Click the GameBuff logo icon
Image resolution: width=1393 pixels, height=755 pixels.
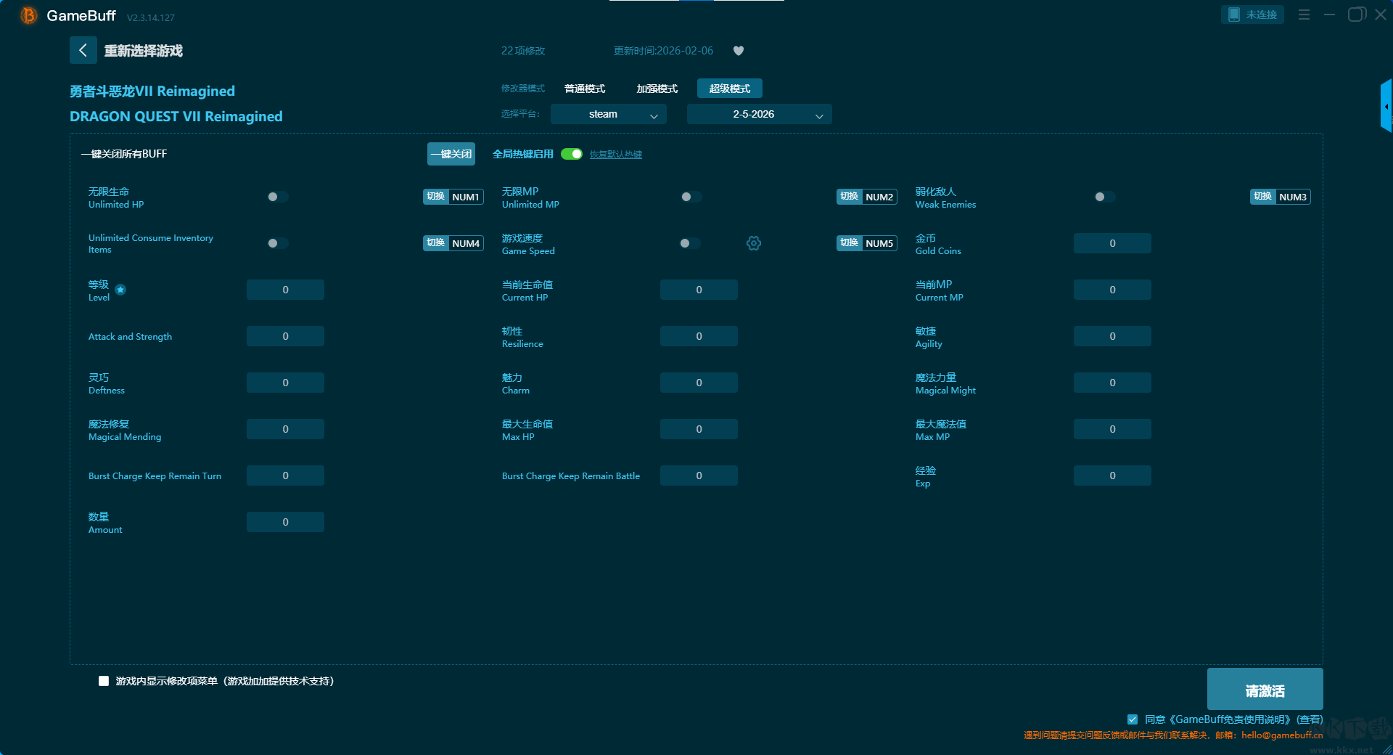click(x=28, y=15)
